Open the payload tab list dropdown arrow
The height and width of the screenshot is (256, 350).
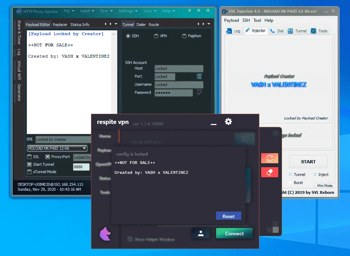coord(116,24)
